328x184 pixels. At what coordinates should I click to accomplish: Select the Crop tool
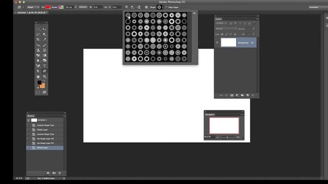[x=38, y=39]
